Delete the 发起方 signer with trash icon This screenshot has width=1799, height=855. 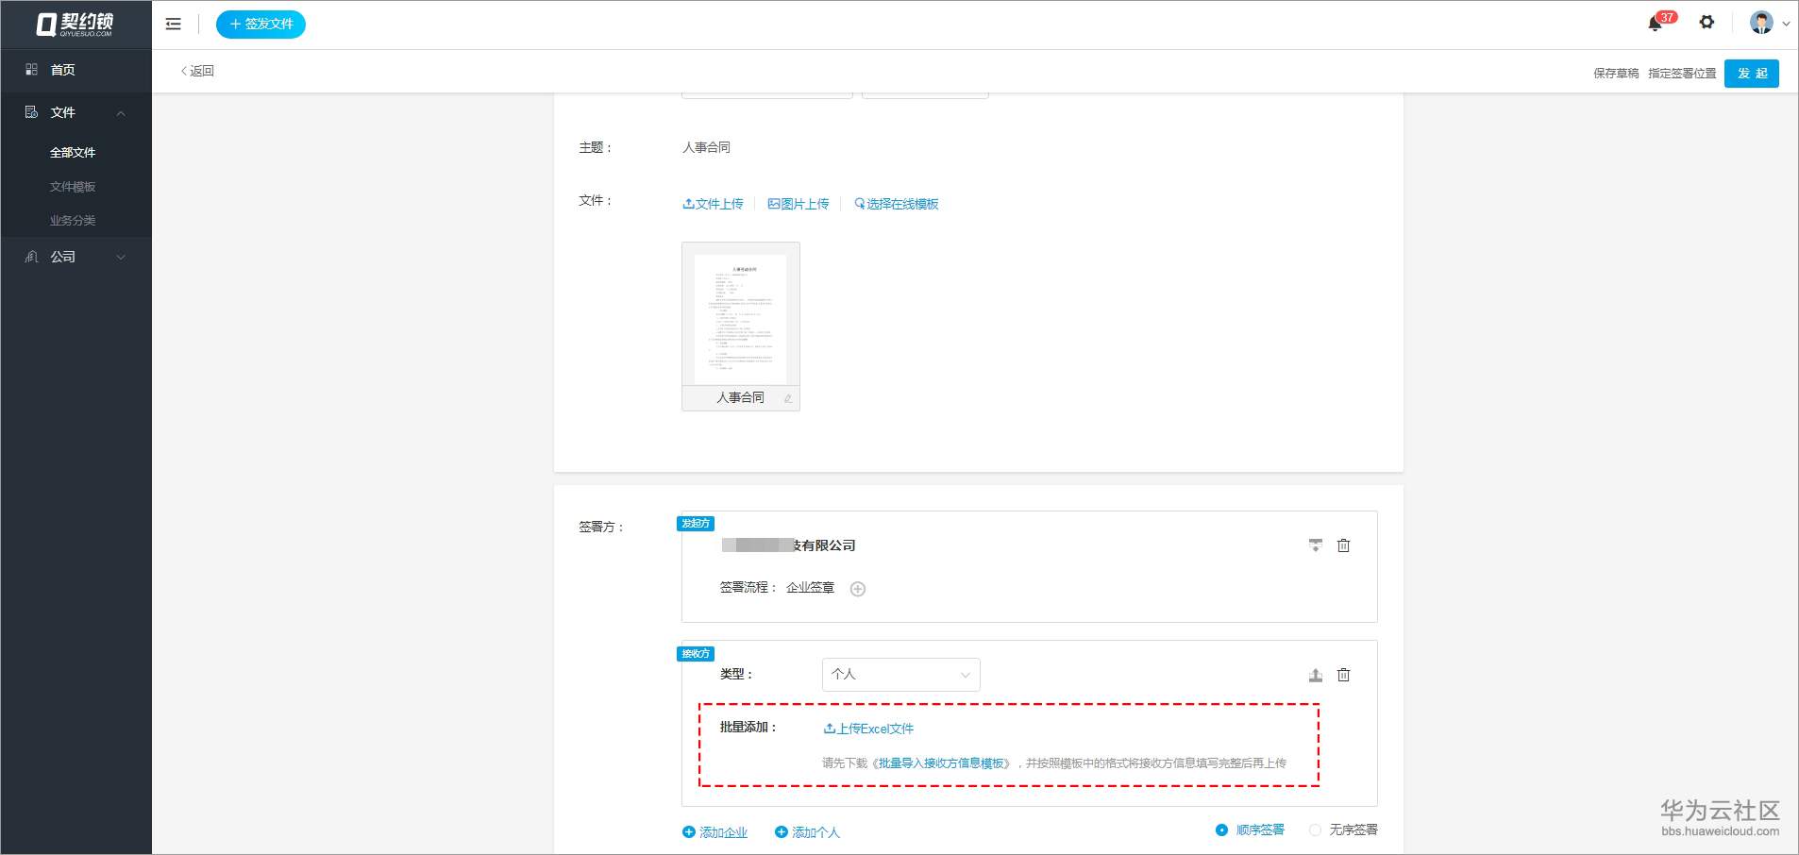click(1344, 545)
